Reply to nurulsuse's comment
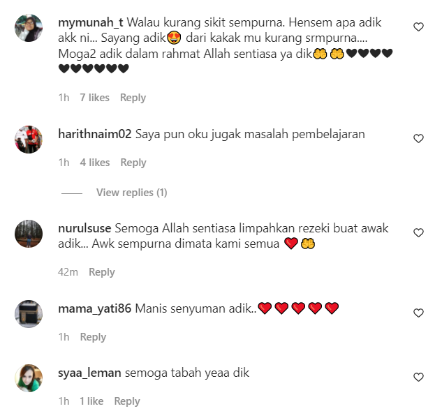The image size is (435, 418). [x=102, y=272]
